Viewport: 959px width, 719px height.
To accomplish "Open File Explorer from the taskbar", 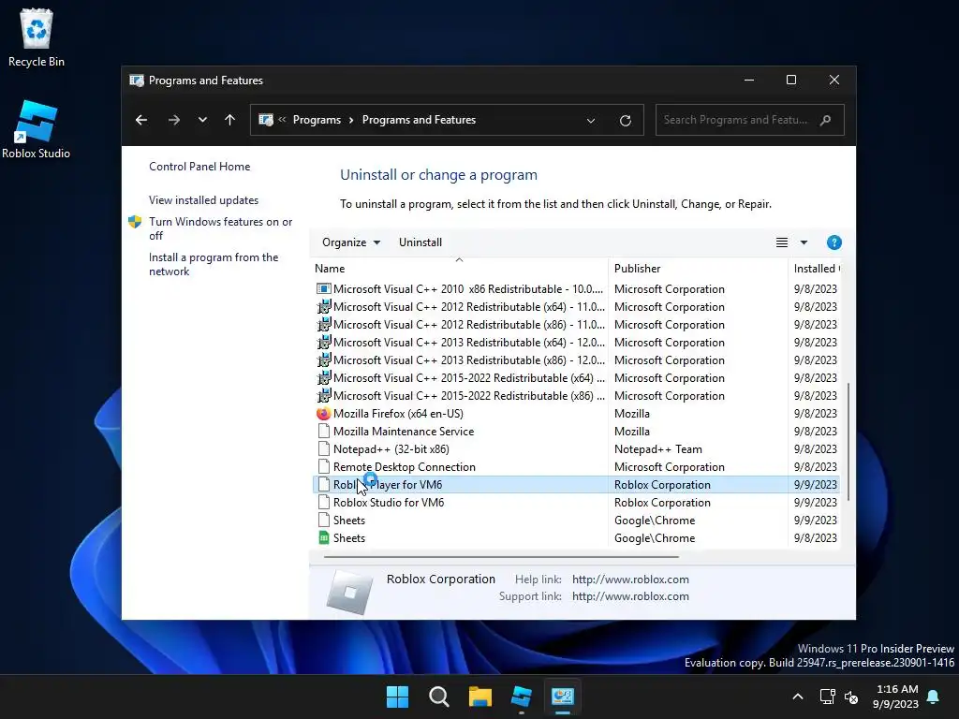I will pos(480,697).
